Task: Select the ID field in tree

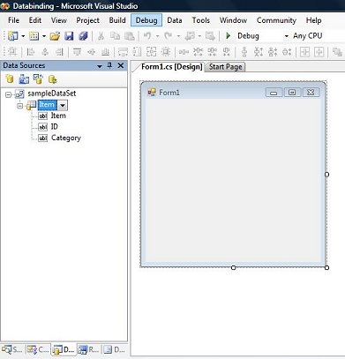Action: (55, 127)
